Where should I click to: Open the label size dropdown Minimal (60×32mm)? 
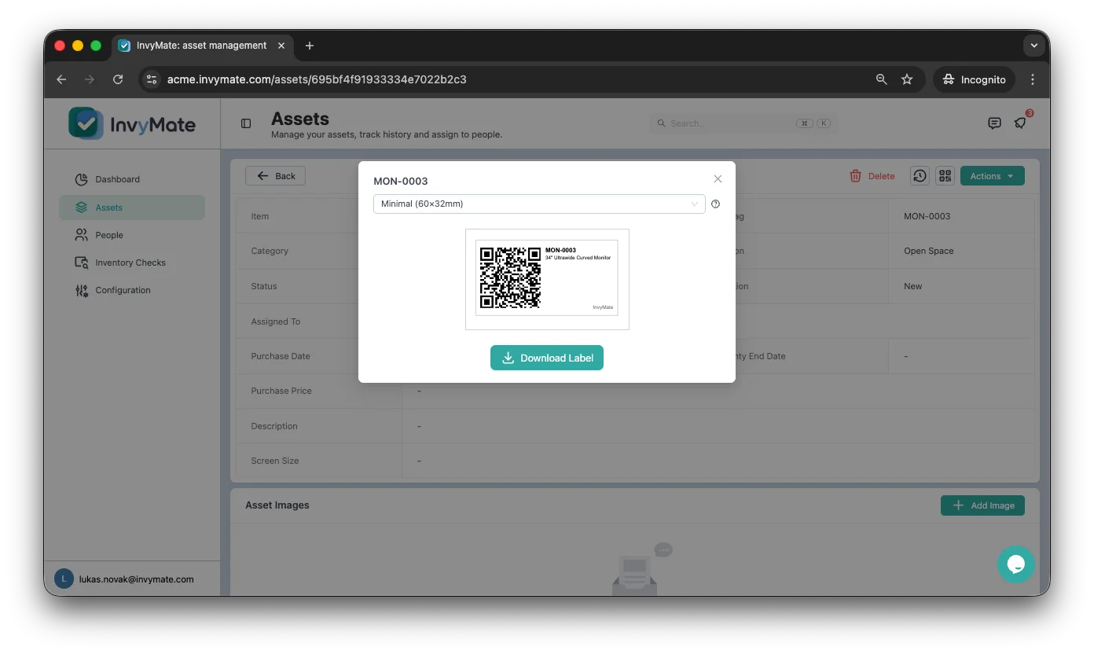coord(539,204)
